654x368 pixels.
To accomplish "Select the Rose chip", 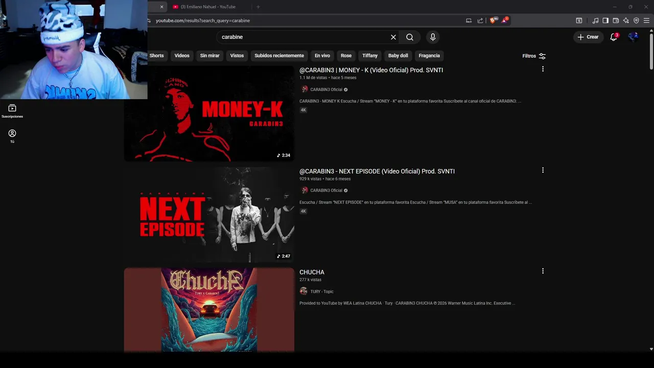I will [346, 56].
